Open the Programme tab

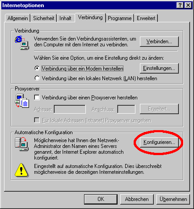[x=120, y=18]
